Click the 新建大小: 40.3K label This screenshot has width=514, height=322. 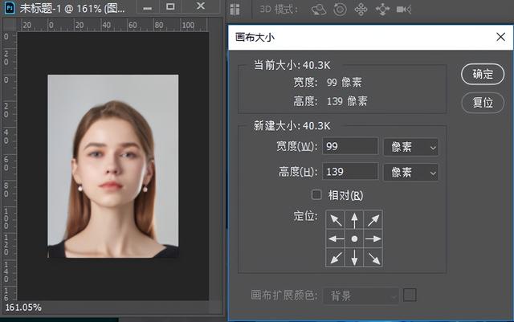click(x=292, y=126)
